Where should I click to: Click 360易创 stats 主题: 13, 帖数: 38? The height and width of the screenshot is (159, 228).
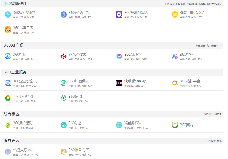pos(78,101)
